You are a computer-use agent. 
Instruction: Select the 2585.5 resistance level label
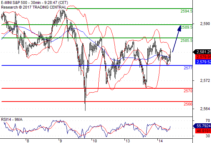coord(186,40)
